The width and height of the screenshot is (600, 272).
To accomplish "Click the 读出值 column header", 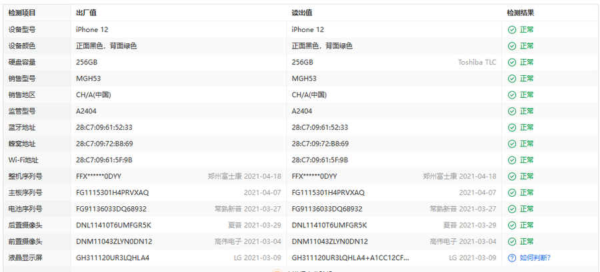I will pos(302,13).
